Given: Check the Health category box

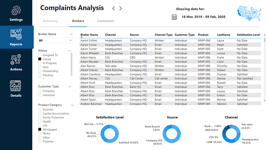Looking at the screenshot, I should point(40,122).
